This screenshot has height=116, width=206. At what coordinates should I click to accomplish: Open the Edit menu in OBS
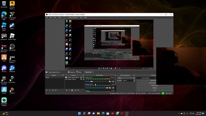51,17
